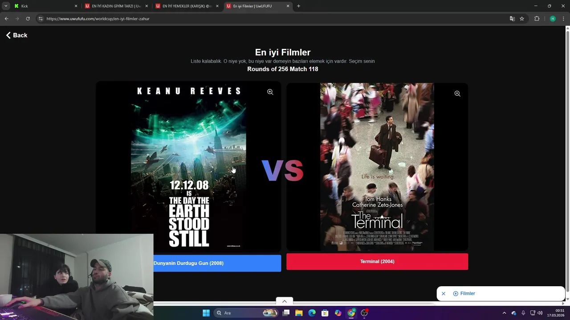Open the Extensions puzzle icon
The width and height of the screenshot is (570, 320).
537,19
